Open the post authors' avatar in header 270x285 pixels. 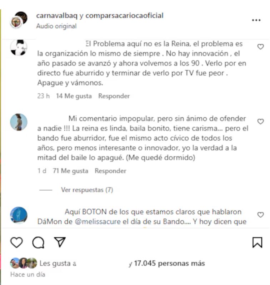19,20
